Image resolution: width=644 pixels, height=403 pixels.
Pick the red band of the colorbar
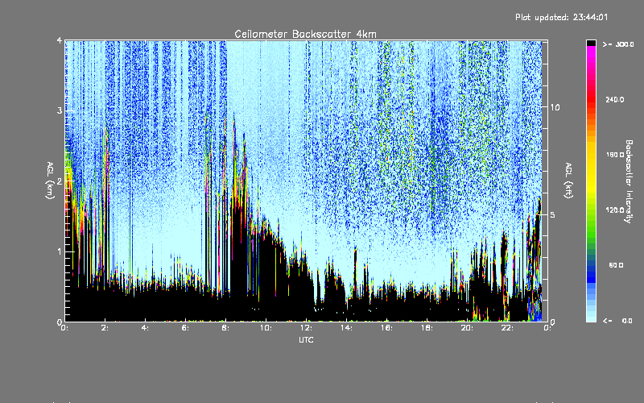tap(591, 98)
